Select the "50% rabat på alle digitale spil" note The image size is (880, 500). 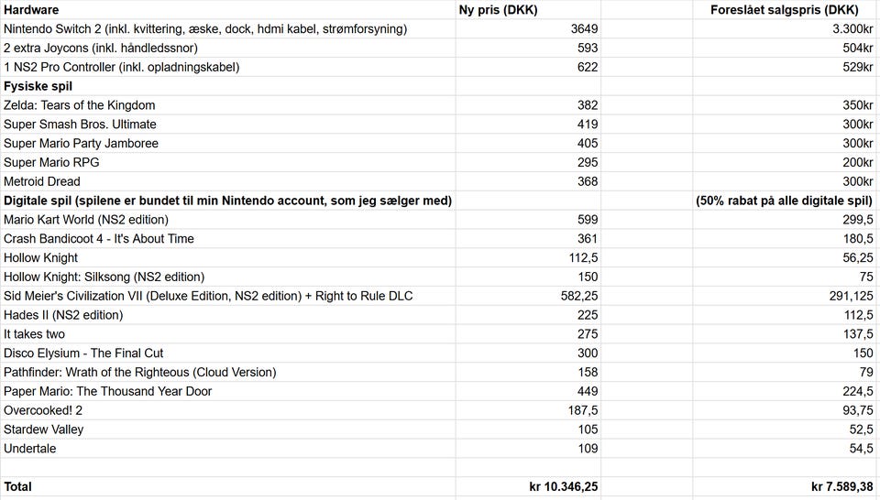[786, 201]
